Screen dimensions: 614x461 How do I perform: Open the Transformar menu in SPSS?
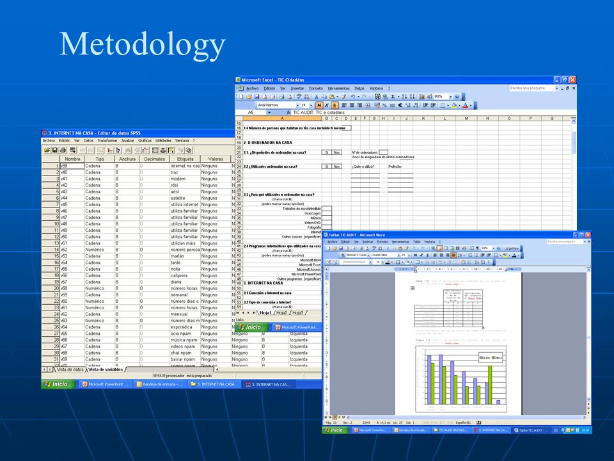pyautogui.click(x=107, y=141)
